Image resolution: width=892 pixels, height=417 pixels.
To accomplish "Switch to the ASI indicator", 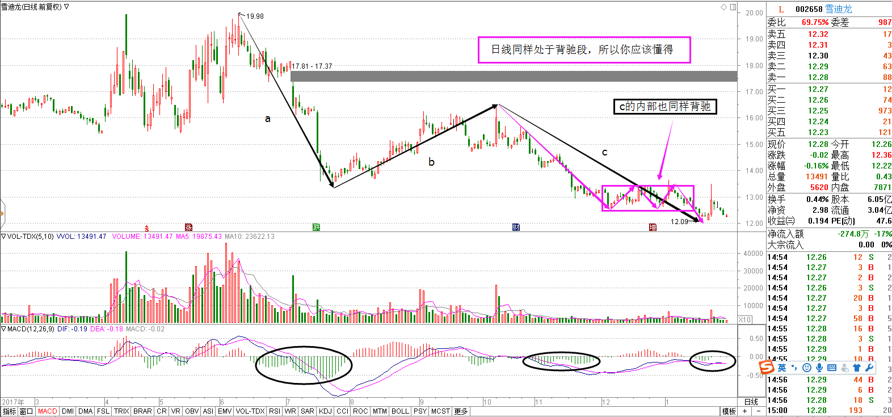I will 208,411.
